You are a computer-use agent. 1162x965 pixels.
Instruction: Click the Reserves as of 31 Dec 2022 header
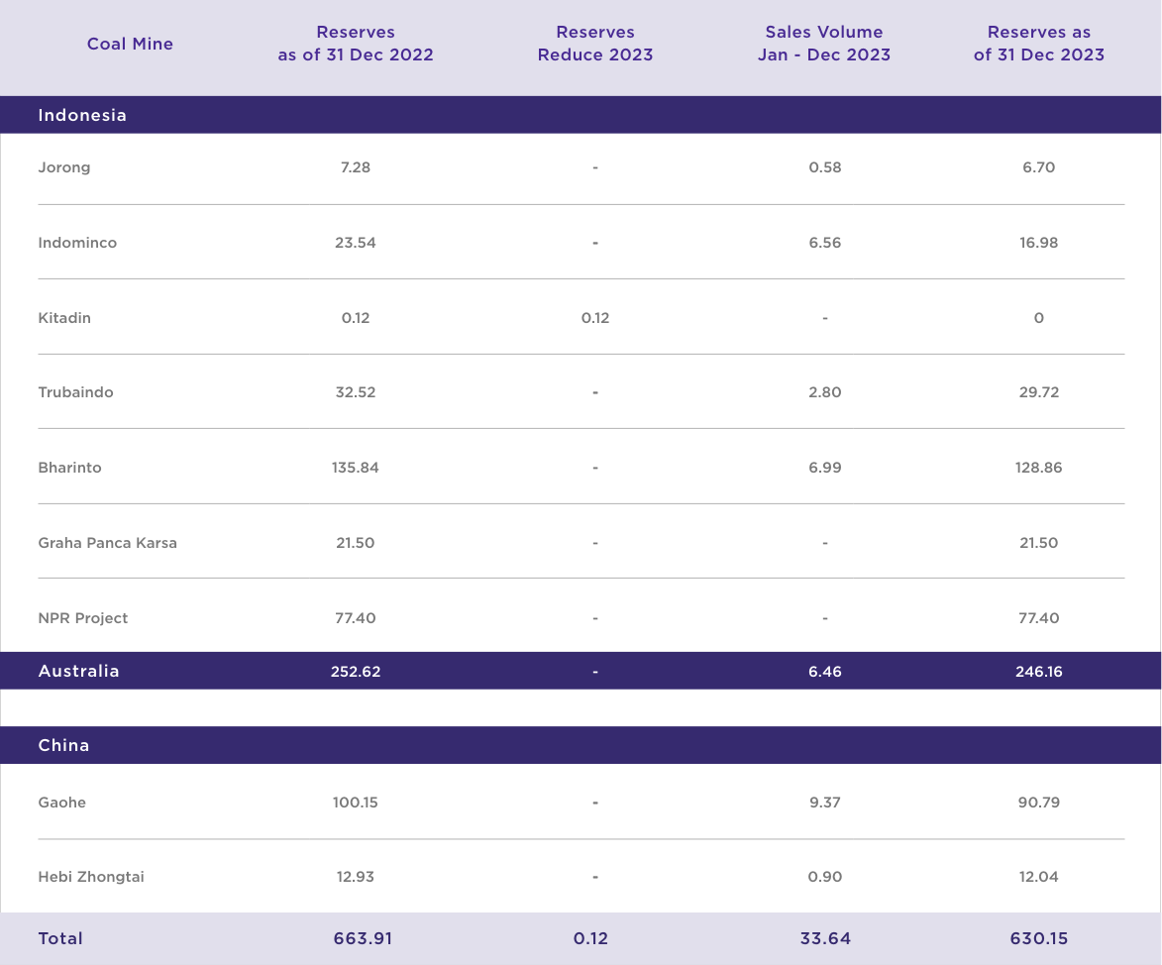pyautogui.click(x=356, y=43)
